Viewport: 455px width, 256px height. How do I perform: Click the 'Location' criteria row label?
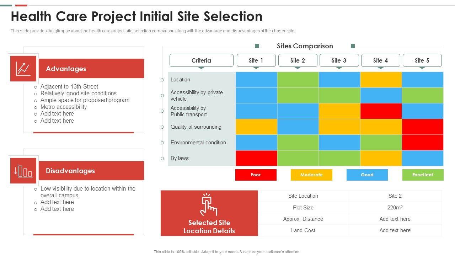click(180, 80)
